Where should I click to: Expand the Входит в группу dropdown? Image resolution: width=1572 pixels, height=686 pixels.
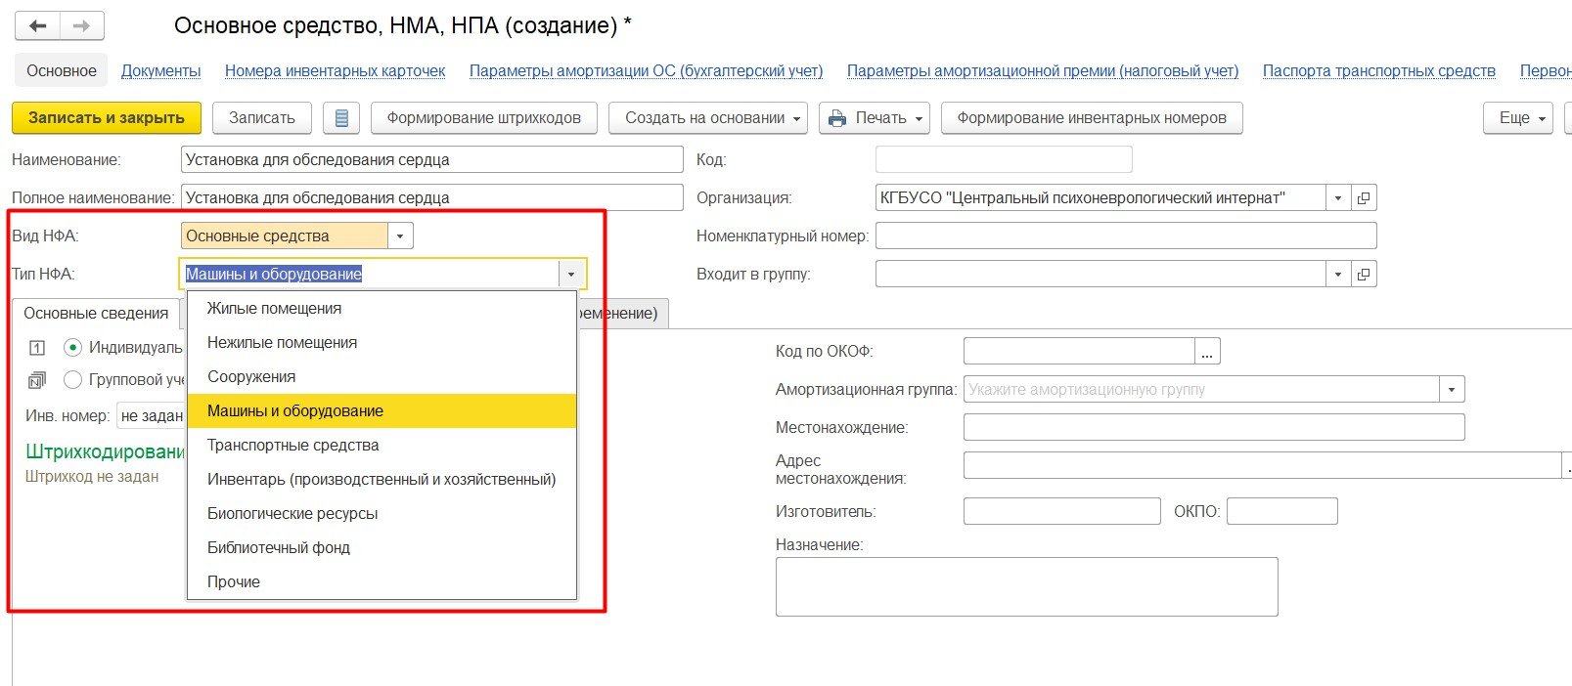tap(1338, 275)
